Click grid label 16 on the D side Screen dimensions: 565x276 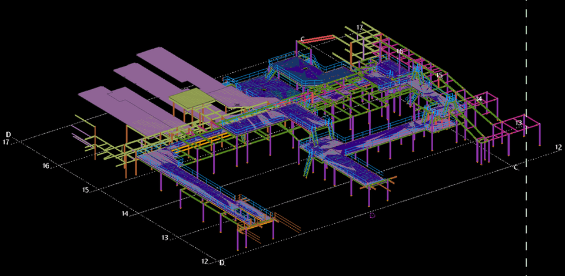tap(46, 166)
